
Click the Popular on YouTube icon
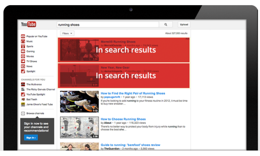coord(23,36)
